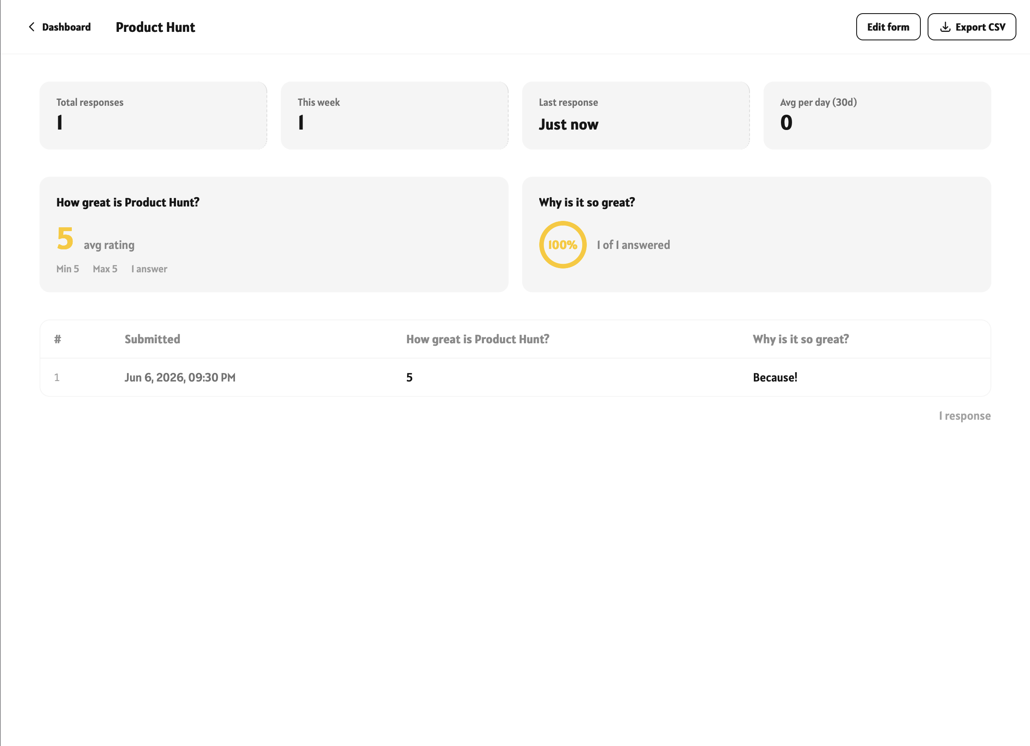This screenshot has width=1030, height=746.
Task: Click the download icon in Export CSV
Action: point(945,27)
